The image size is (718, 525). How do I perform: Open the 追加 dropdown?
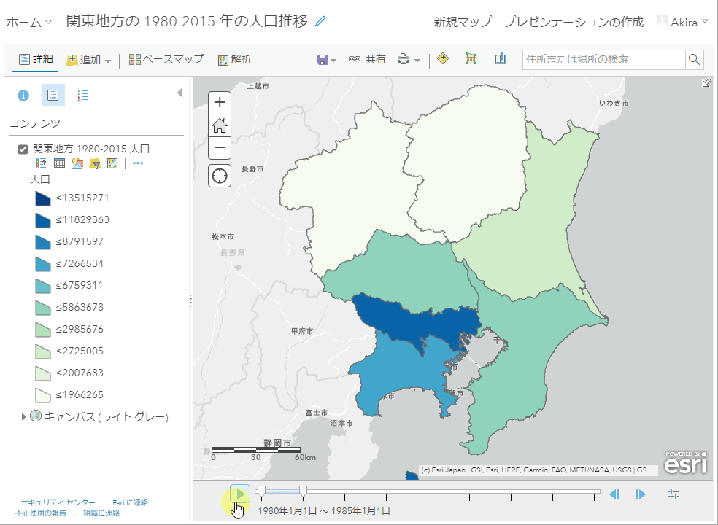click(89, 60)
